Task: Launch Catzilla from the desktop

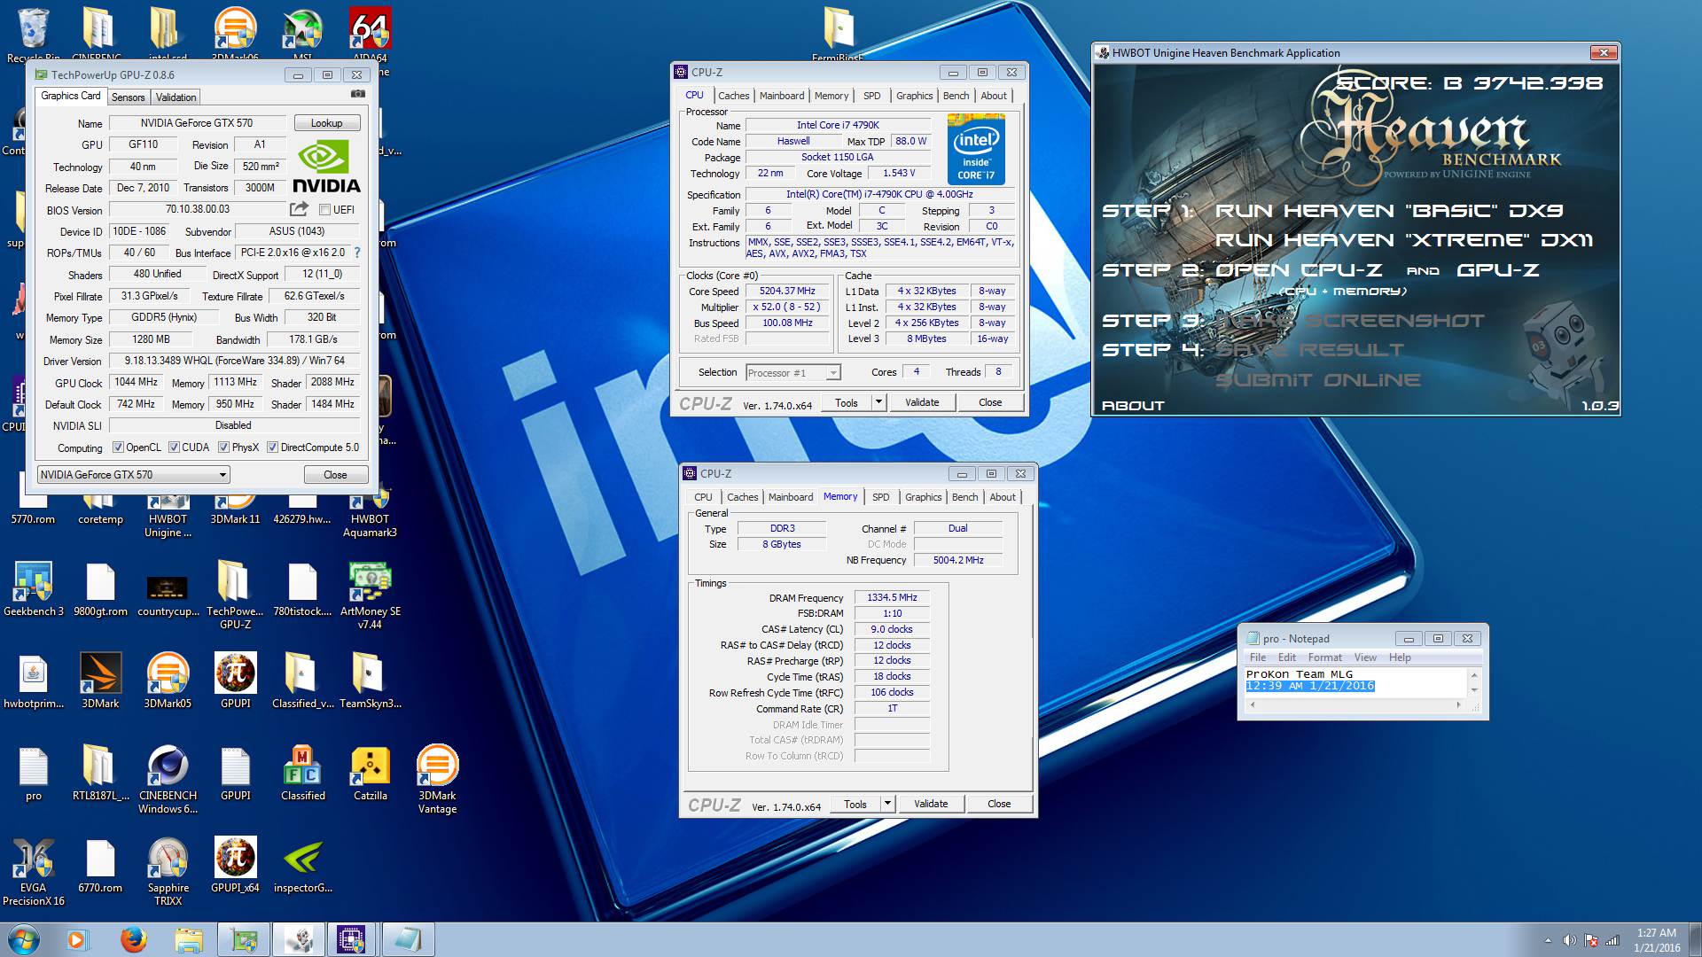Action: [x=370, y=773]
